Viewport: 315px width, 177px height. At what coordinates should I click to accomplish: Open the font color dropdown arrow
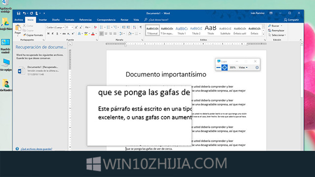tap(96, 33)
